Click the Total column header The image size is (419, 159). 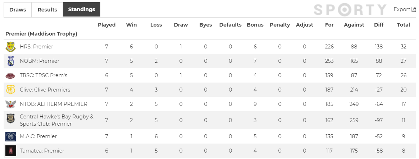point(403,25)
